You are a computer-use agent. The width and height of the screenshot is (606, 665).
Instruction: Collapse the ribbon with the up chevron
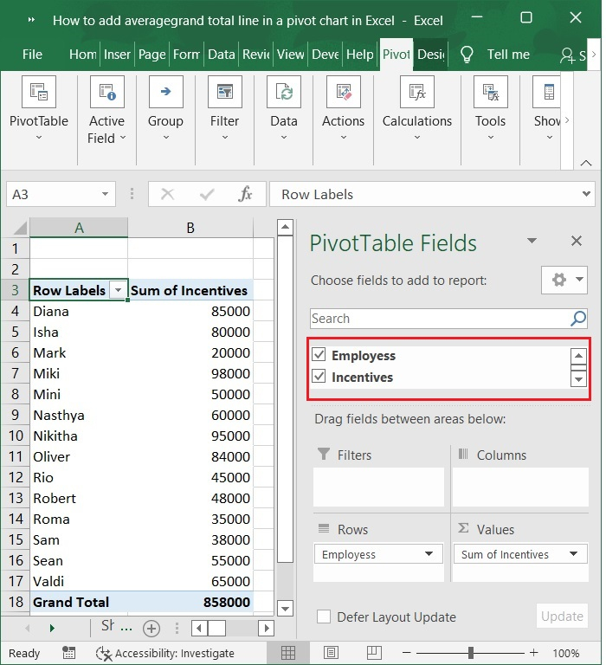(x=585, y=163)
